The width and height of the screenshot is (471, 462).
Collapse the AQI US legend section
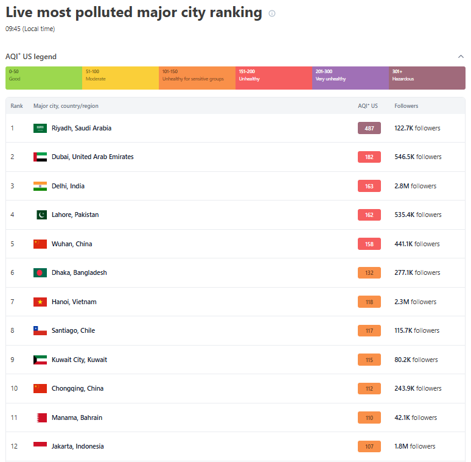click(461, 57)
